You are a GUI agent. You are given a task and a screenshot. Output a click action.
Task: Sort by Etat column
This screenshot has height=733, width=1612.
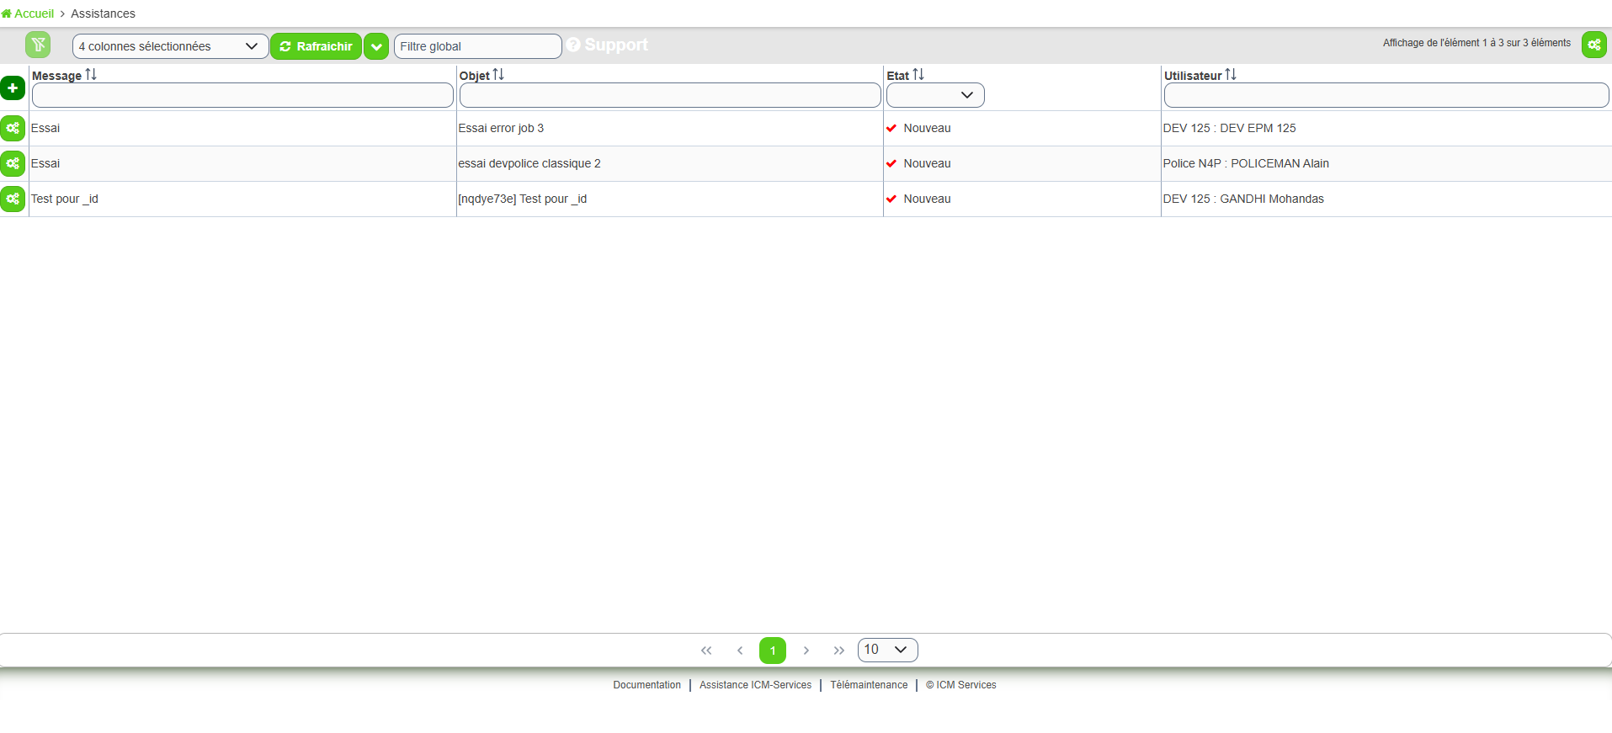pos(918,75)
